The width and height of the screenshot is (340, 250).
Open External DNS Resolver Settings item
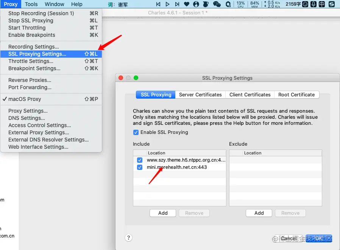click(51, 140)
